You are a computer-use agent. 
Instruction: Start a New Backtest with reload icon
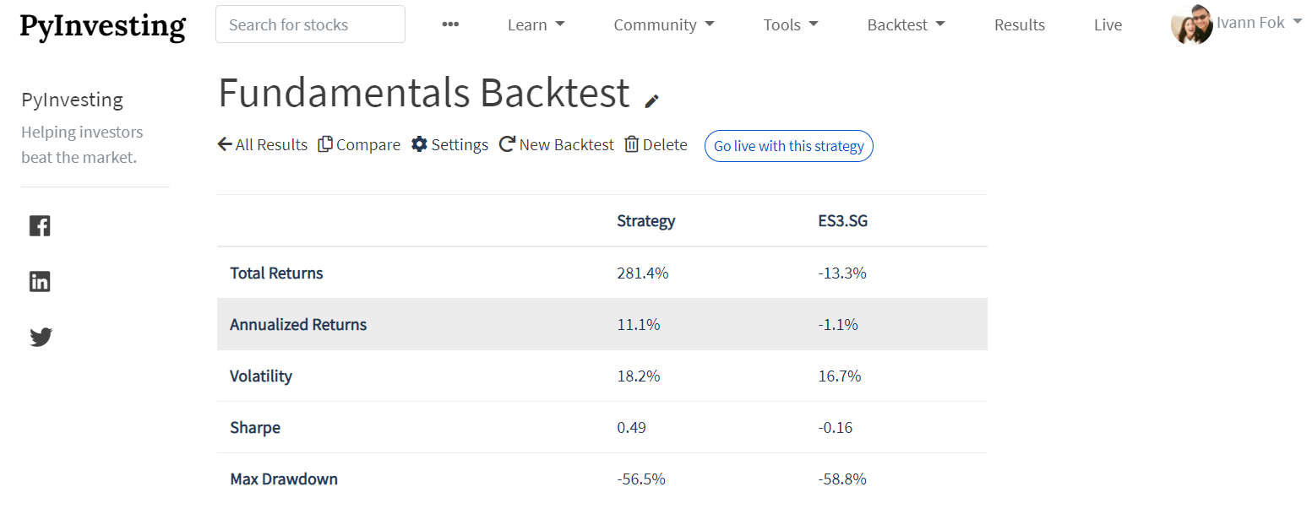(x=507, y=144)
